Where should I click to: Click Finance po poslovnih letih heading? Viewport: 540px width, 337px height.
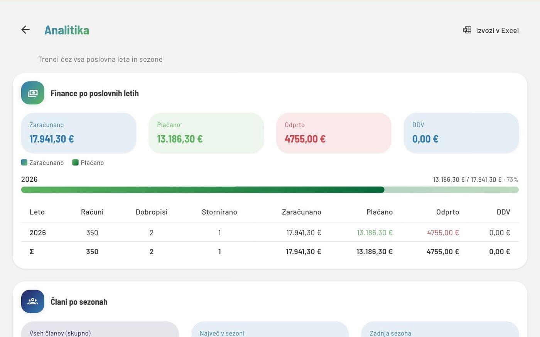point(94,93)
